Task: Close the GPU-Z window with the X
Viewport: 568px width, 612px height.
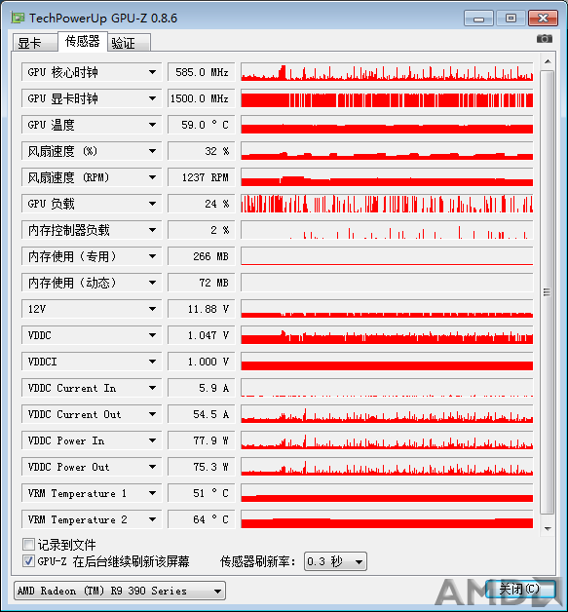Action: (x=543, y=19)
